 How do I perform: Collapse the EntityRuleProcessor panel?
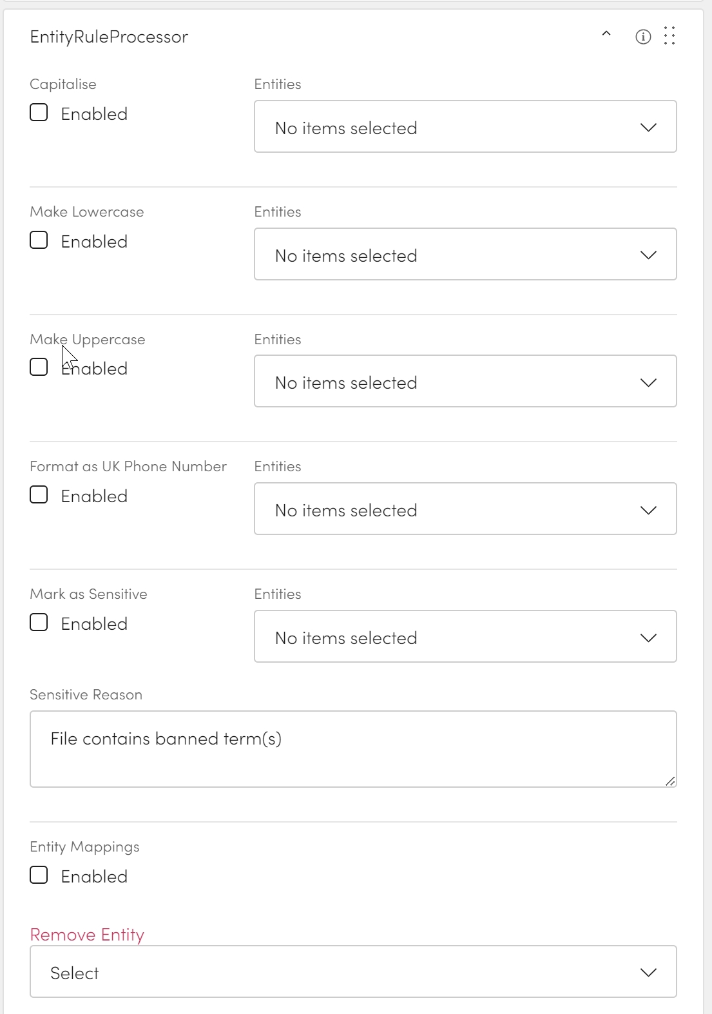606,35
